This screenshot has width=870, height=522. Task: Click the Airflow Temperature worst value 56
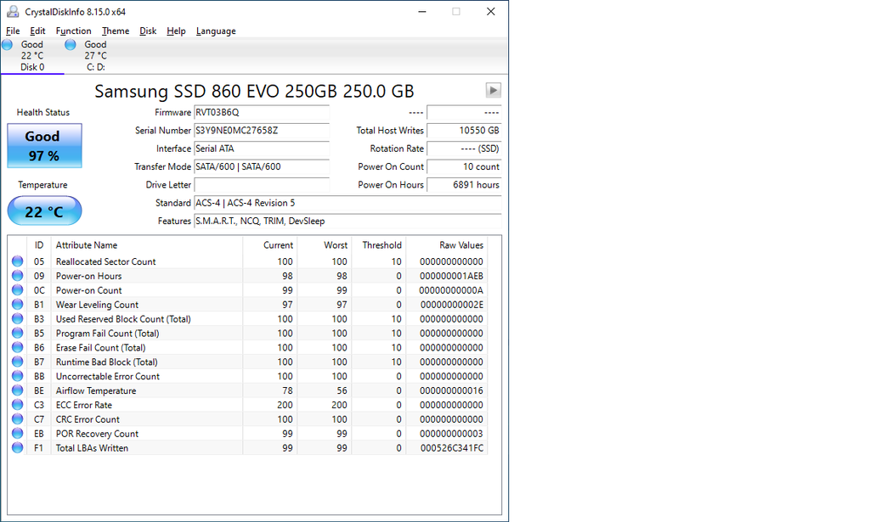342,390
